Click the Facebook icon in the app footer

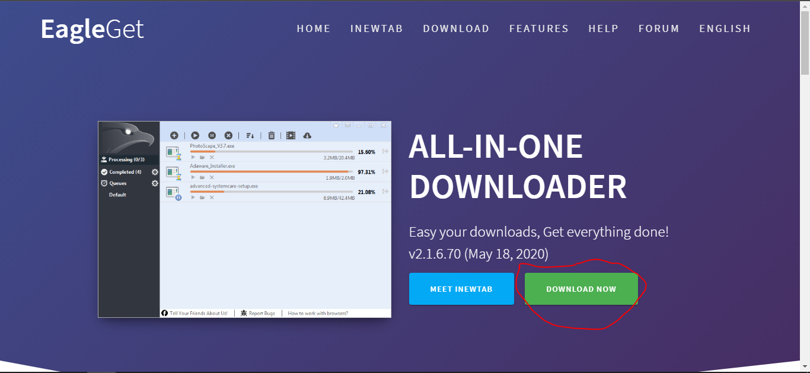click(165, 313)
